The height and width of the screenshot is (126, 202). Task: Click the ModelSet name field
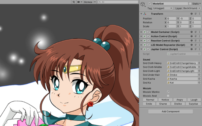170,4
